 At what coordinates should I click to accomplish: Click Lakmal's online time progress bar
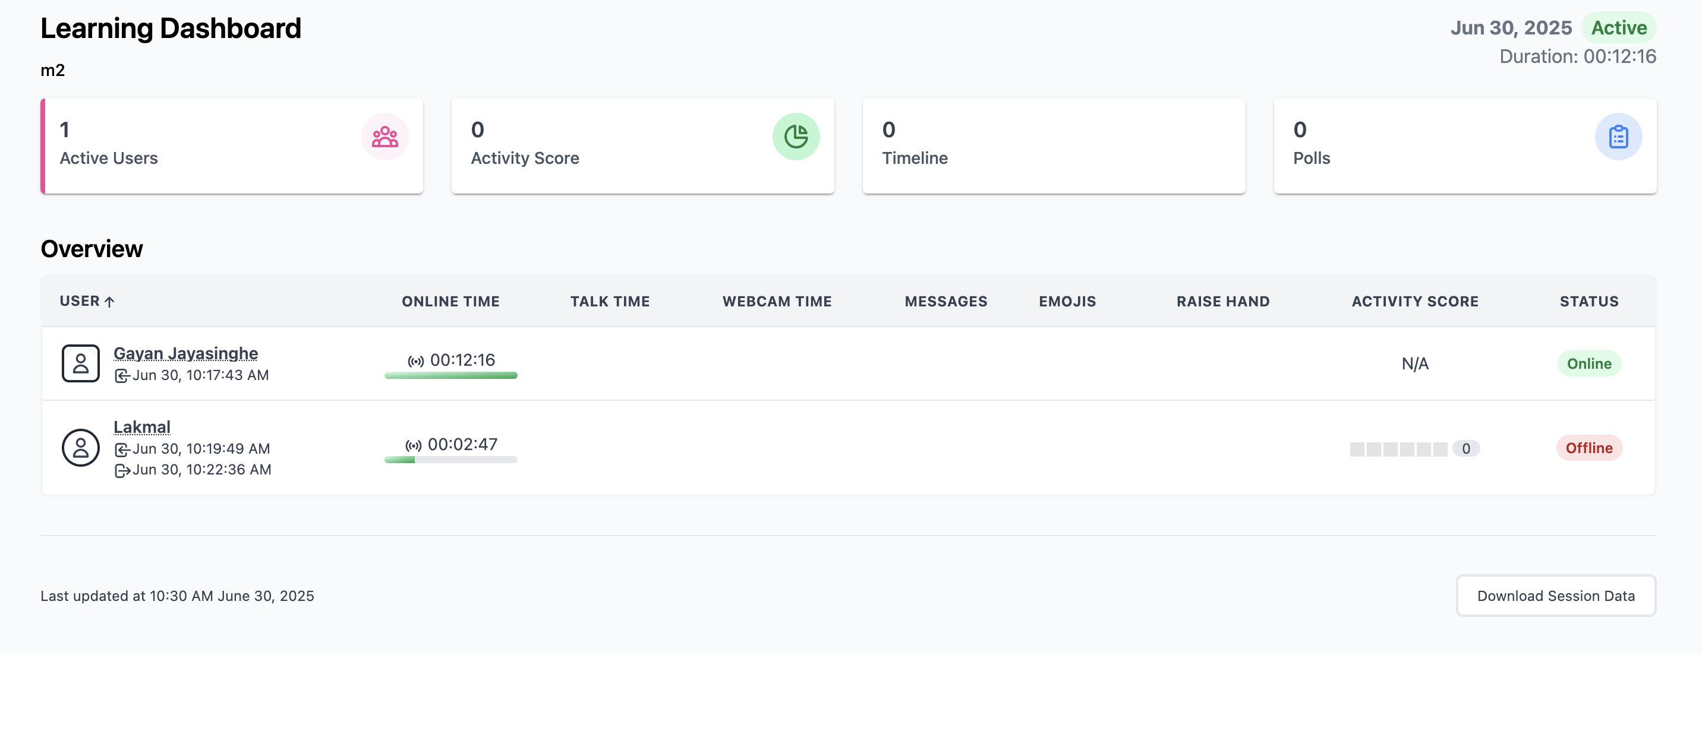(x=450, y=460)
